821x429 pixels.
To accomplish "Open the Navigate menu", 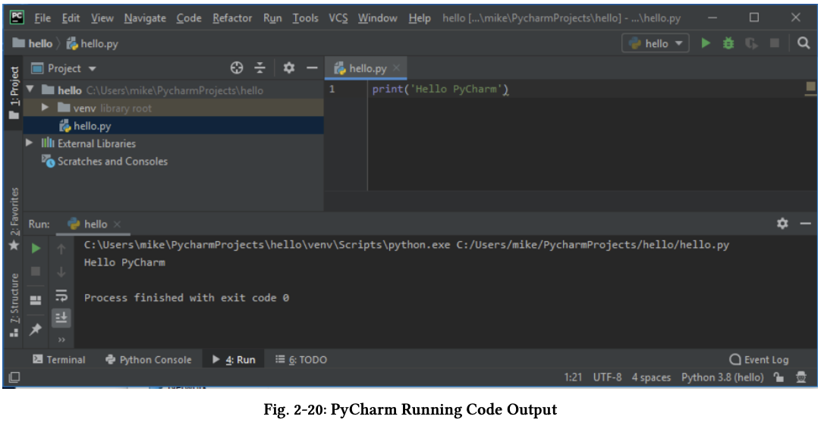I will point(145,17).
